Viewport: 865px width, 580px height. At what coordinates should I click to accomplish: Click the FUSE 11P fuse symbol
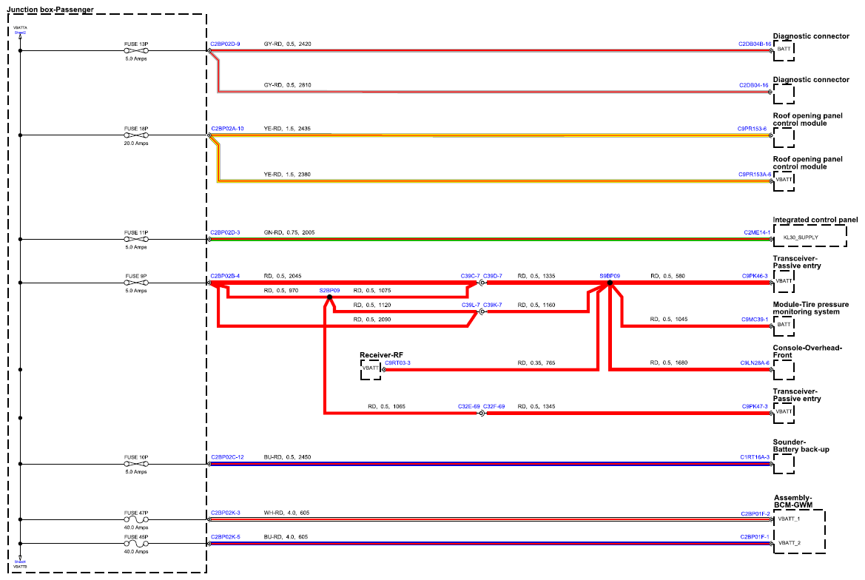(136, 239)
